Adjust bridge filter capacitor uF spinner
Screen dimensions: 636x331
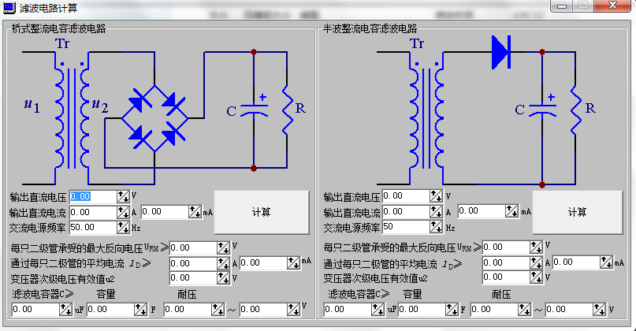65,310
